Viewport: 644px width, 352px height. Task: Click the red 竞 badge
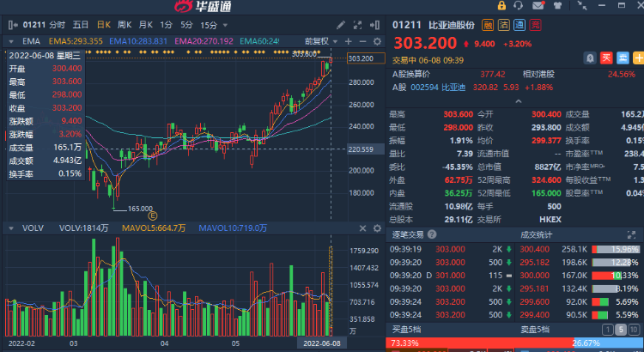pos(536,25)
